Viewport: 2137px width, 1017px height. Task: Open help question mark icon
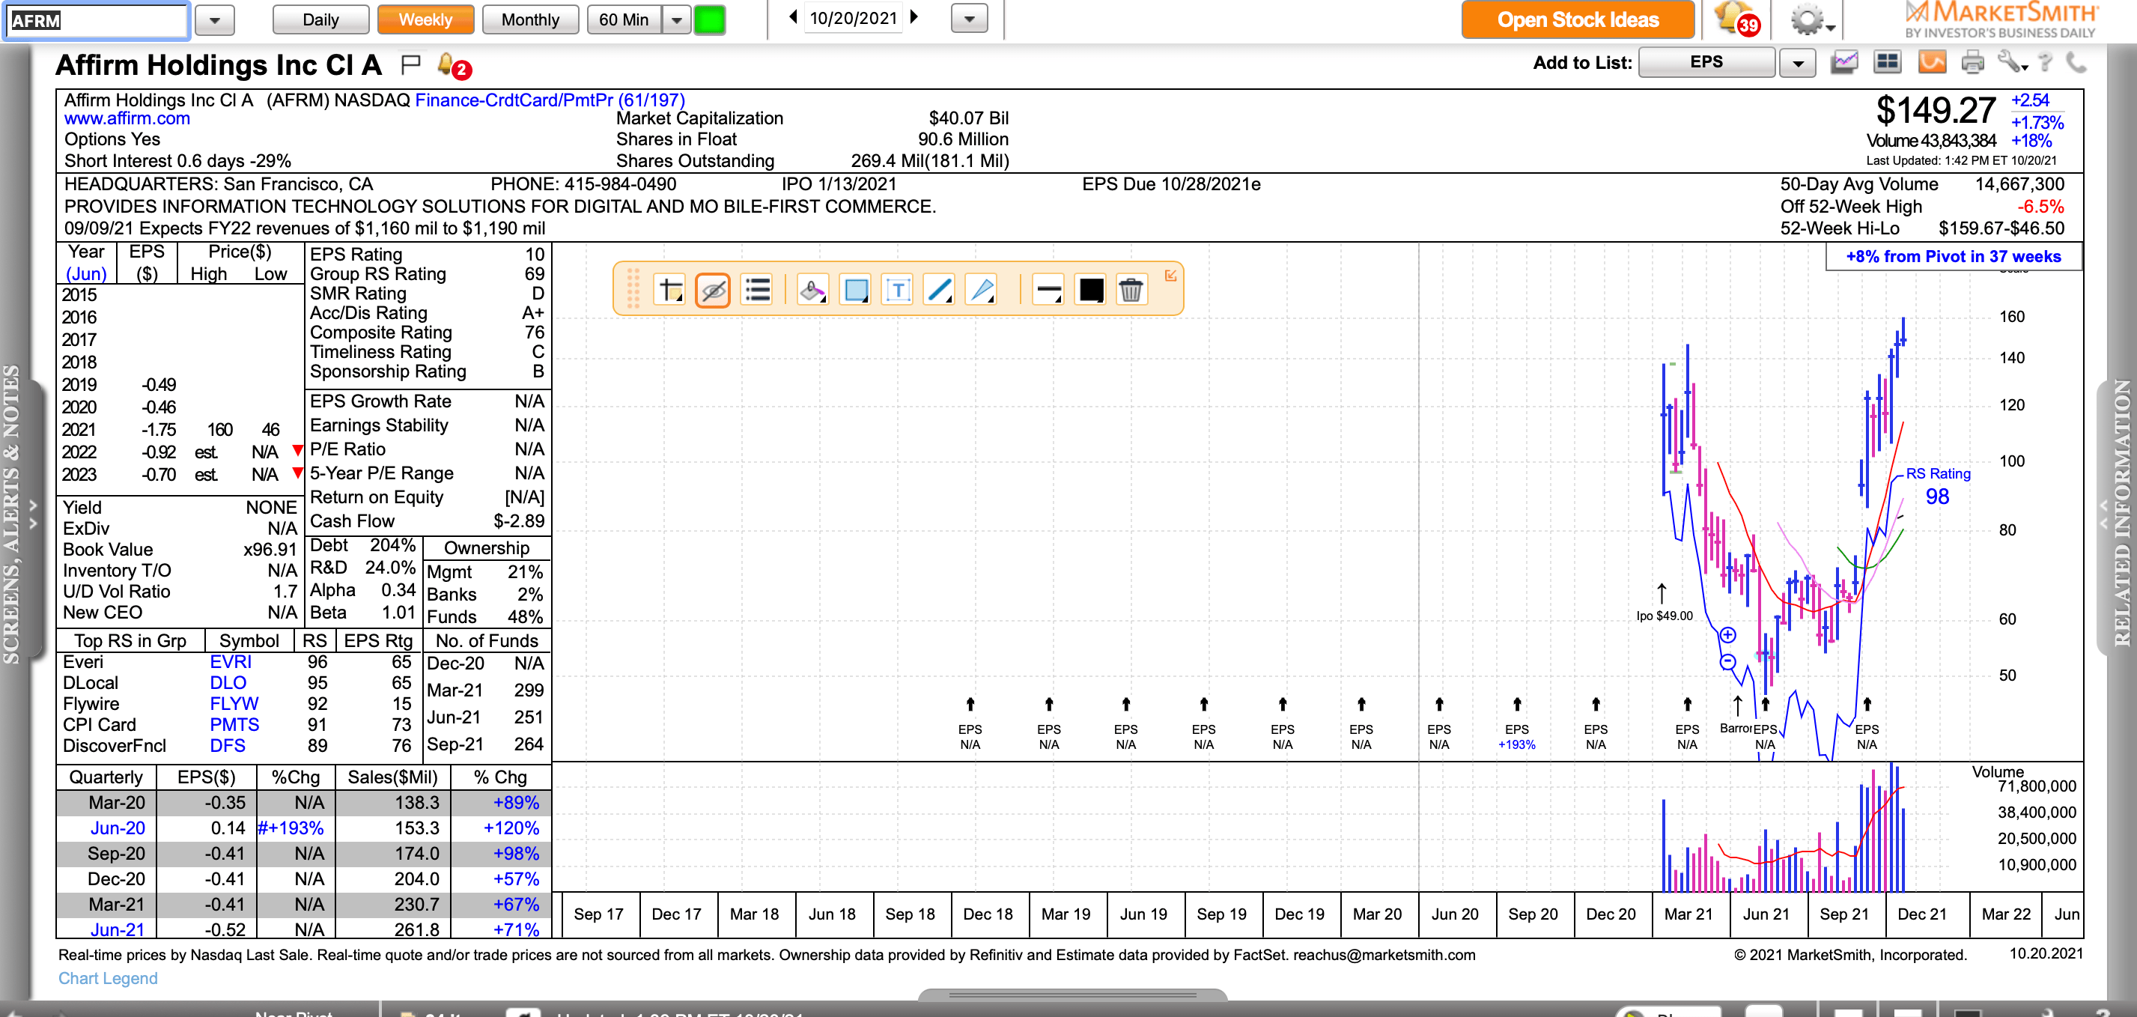point(2046,62)
